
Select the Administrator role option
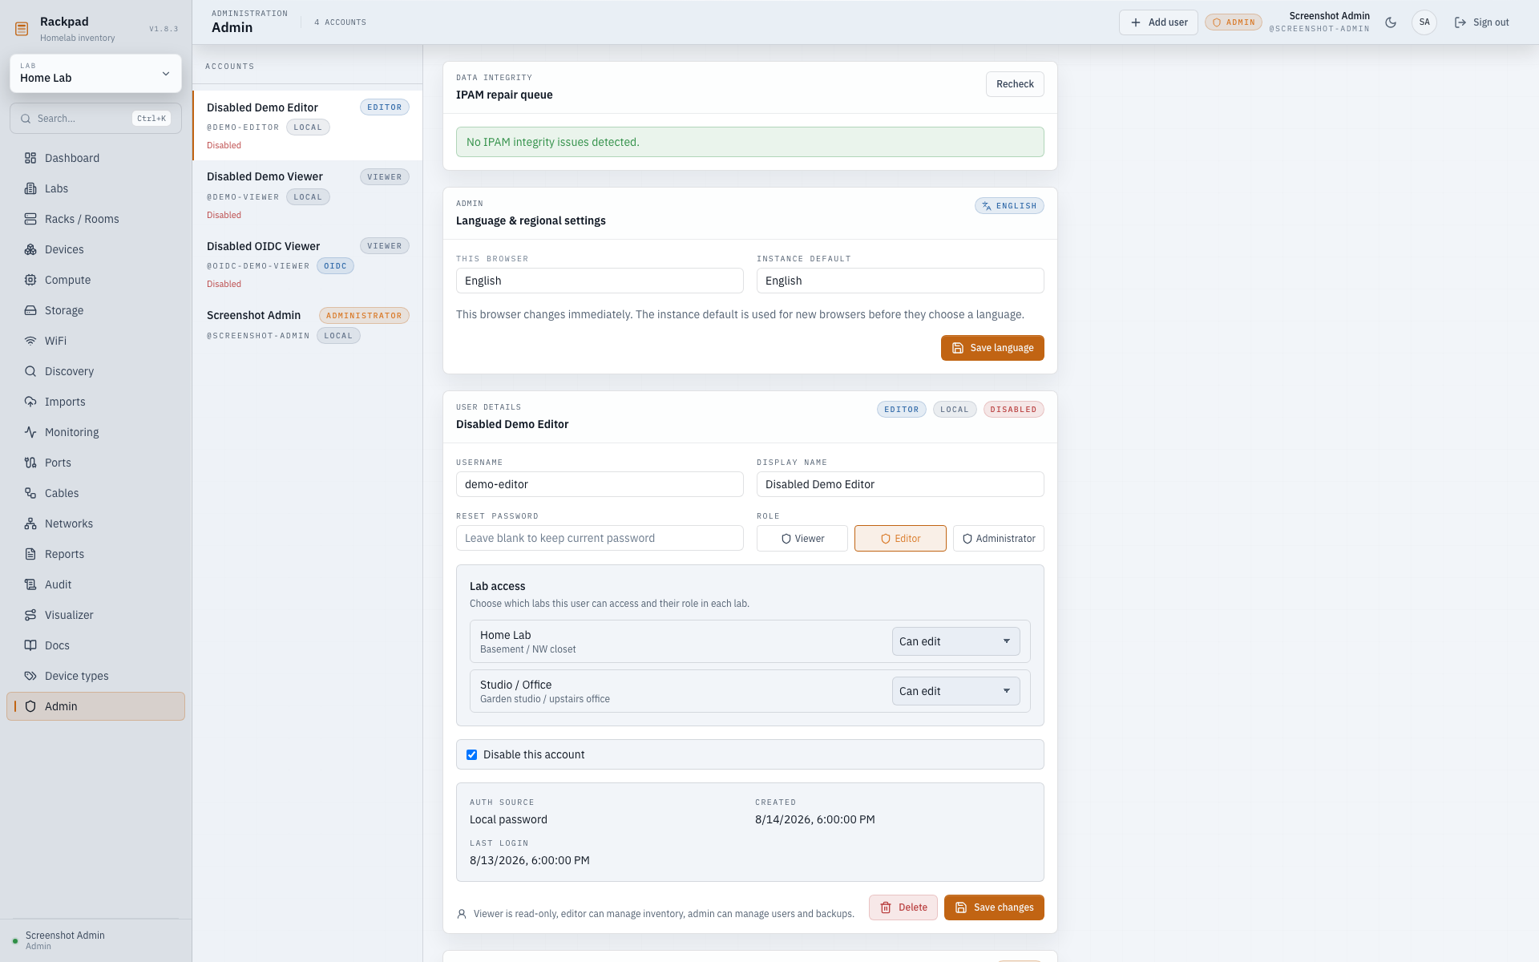coord(999,539)
